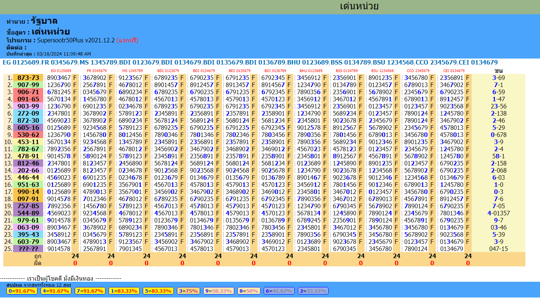Click the cyan result cell 272-09
Image resolution: width=540 pixels, height=302 pixels.
pyautogui.click(x=29, y=113)
